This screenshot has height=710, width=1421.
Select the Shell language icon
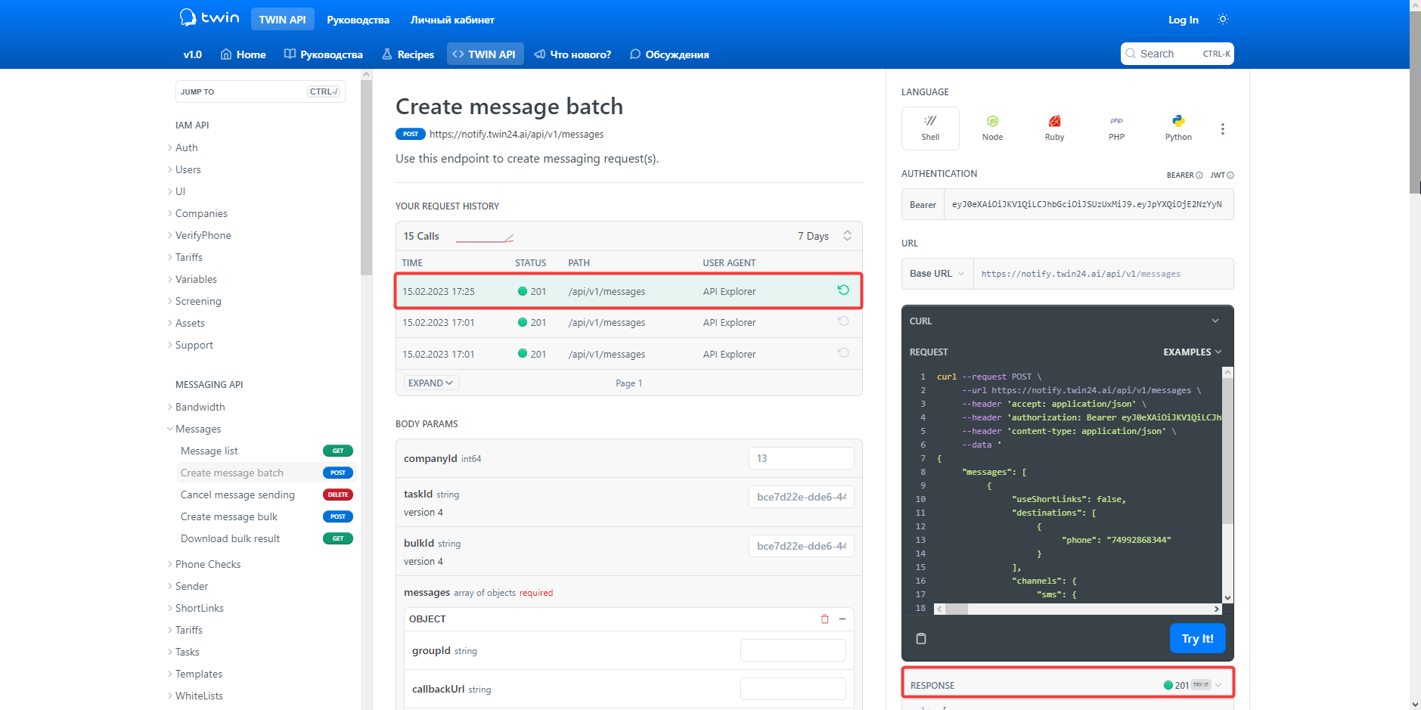[x=930, y=128]
